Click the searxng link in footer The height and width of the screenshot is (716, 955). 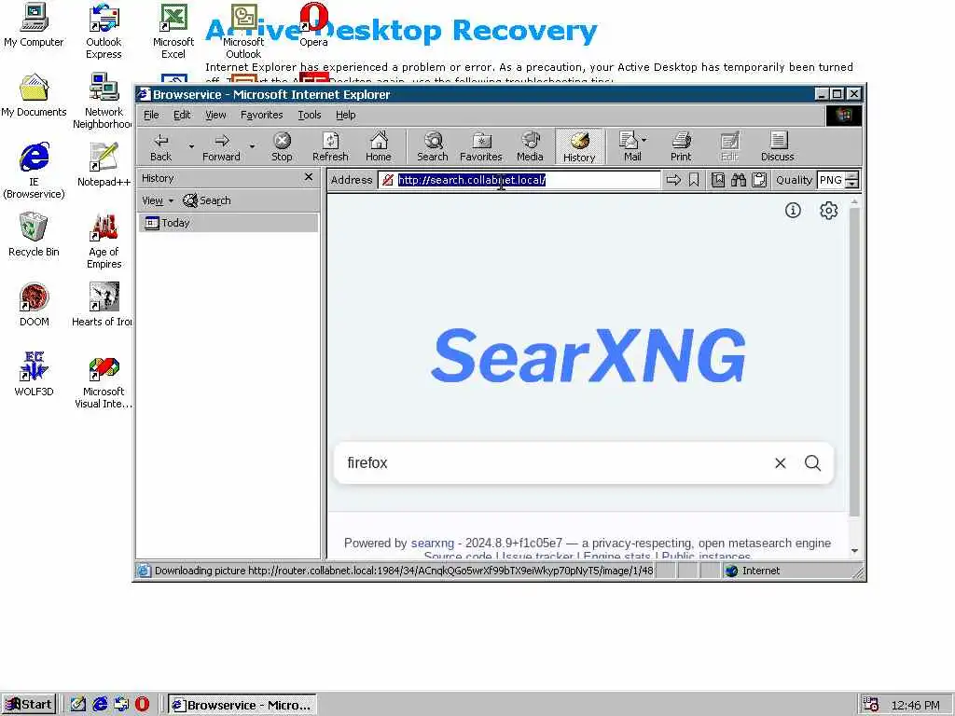click(433, 544)
